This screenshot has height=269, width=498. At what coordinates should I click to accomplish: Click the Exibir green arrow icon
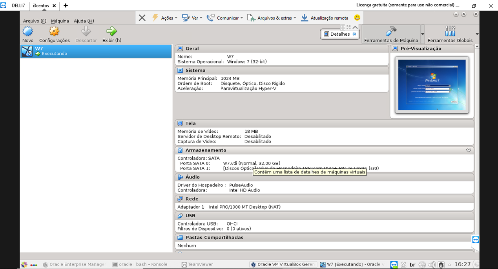point(111,31)
